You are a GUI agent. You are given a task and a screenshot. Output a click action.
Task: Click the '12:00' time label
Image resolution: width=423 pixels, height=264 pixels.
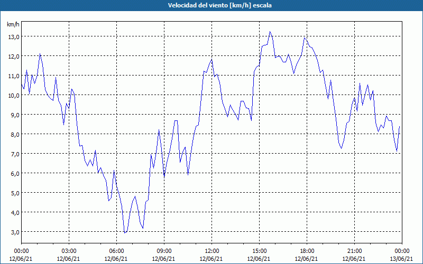[212, 251]
